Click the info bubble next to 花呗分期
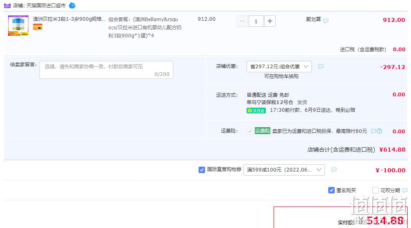This screenshot has width=411, height=228. (x=405, y=190)
